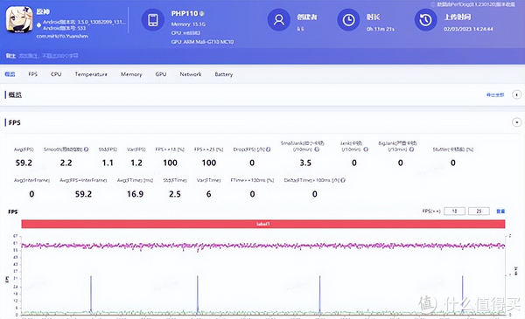Click the Avg(FPS+InterFrame) value 59.2
525x319 pixels.
pyautogui.click(x=83, y=194)
